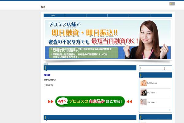184x123 pixels.
Task: Click the green Promise application button
Action: pyautogui.click(x=90, y=101)
